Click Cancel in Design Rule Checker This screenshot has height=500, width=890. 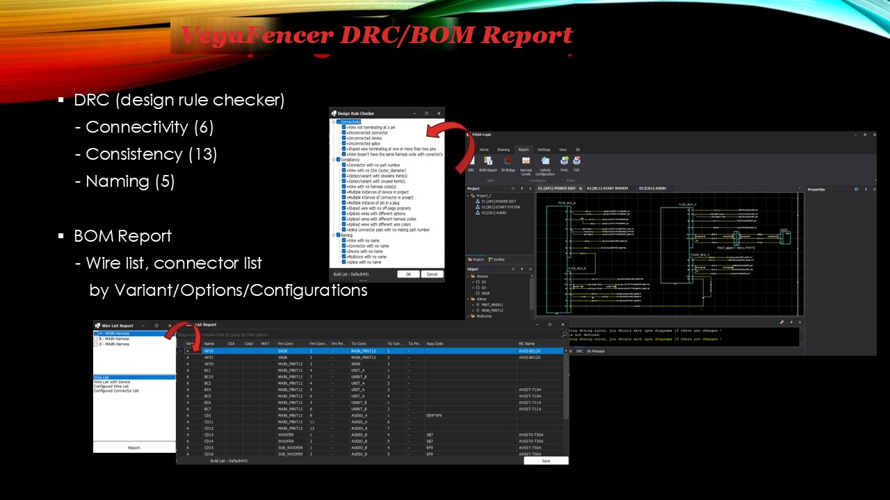[x=432, y=274]
